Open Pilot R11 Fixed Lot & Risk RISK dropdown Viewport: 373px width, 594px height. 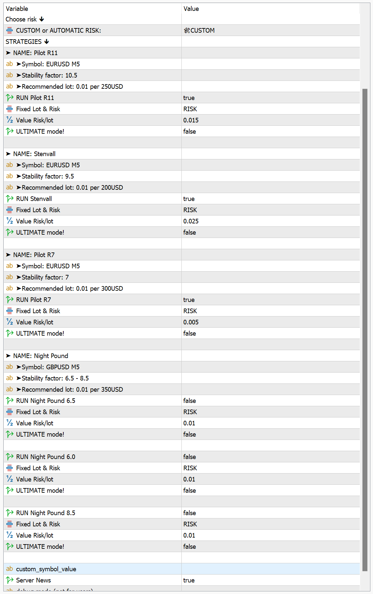point(190,109)
